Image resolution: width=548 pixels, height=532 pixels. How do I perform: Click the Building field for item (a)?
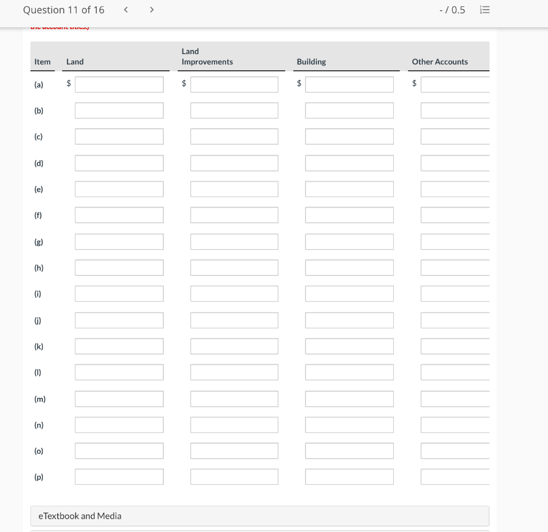(x=349, y=85)
